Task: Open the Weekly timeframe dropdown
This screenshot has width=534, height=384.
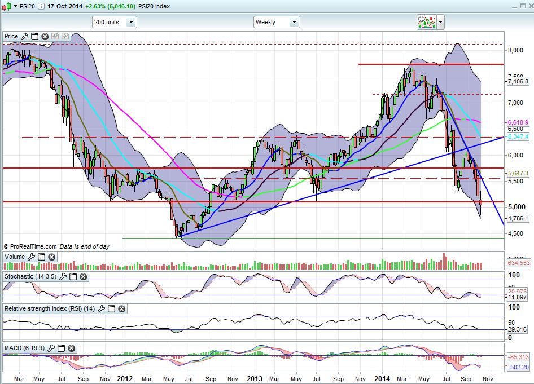Action: 294,22
